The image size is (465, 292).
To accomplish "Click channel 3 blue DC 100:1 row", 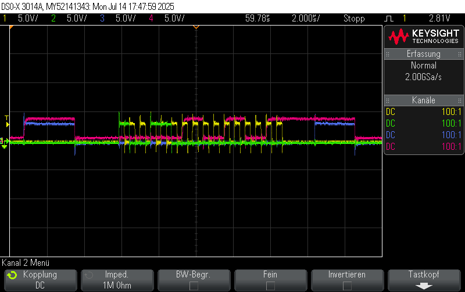I will tap(424, 135).
